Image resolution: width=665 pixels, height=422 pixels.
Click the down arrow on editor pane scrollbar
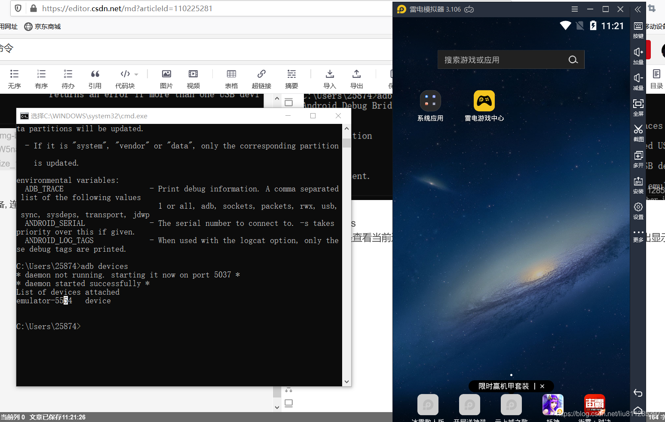point(277,407)
